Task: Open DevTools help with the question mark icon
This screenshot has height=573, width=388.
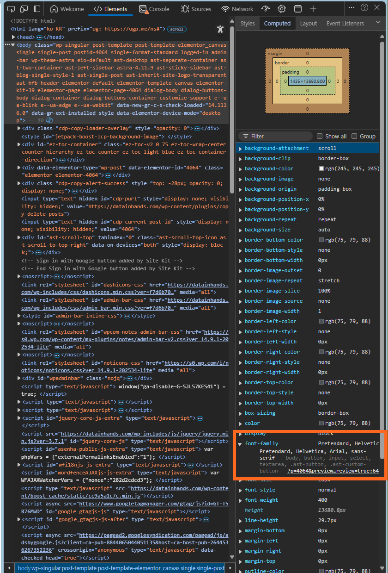Action: click(x=364, y=8)
